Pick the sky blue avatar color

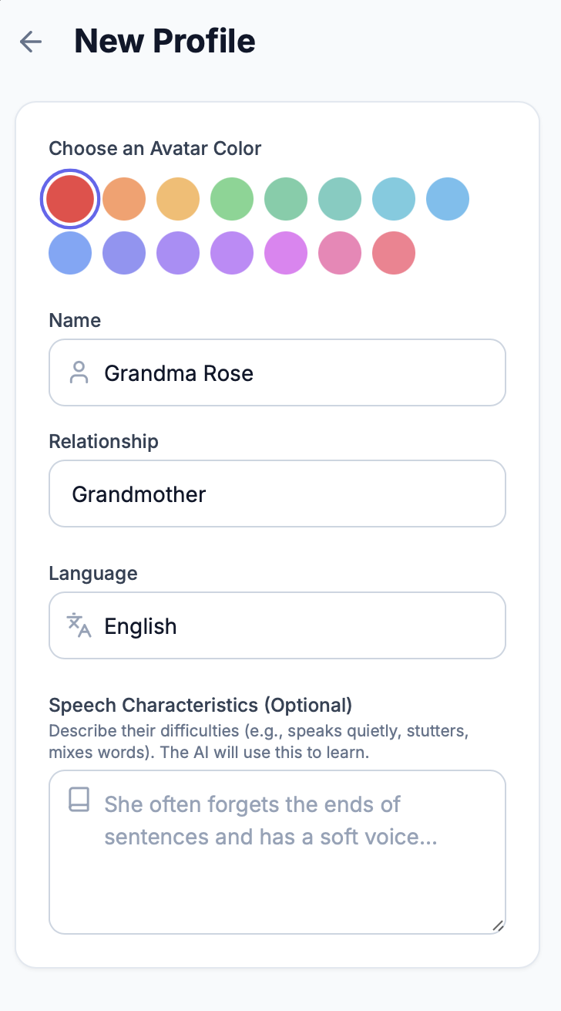click(448, 199)
